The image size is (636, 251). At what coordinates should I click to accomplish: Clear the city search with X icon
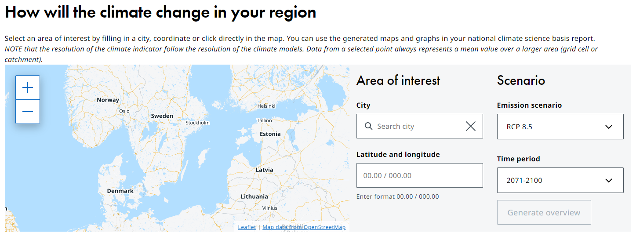(470, 126)
